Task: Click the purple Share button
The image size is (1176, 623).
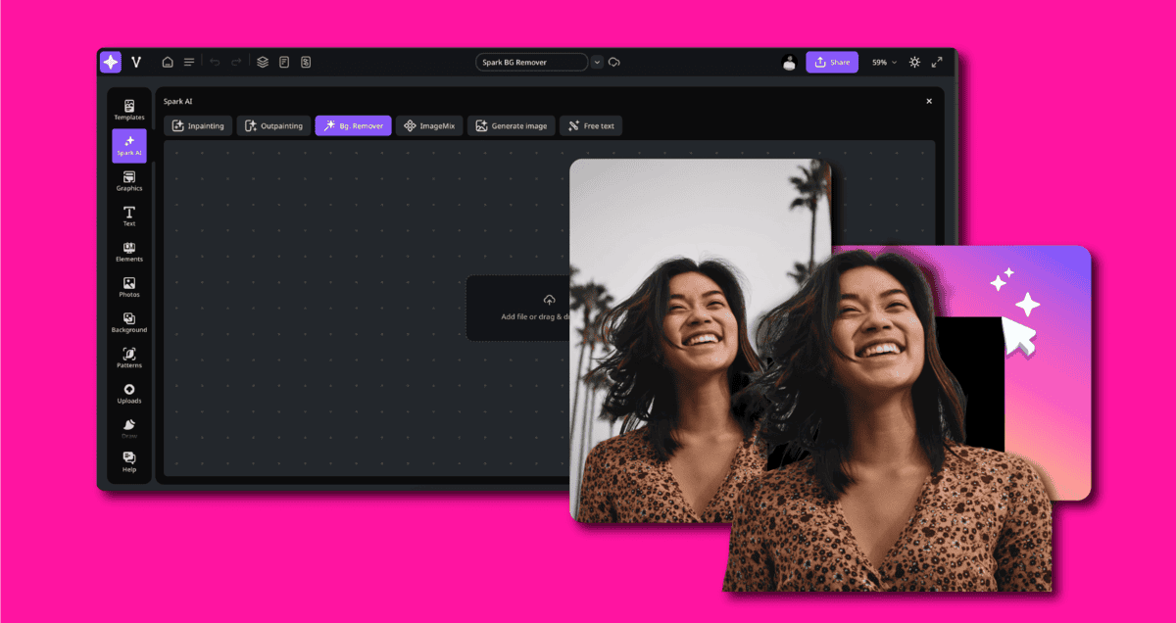Action: 831,62
